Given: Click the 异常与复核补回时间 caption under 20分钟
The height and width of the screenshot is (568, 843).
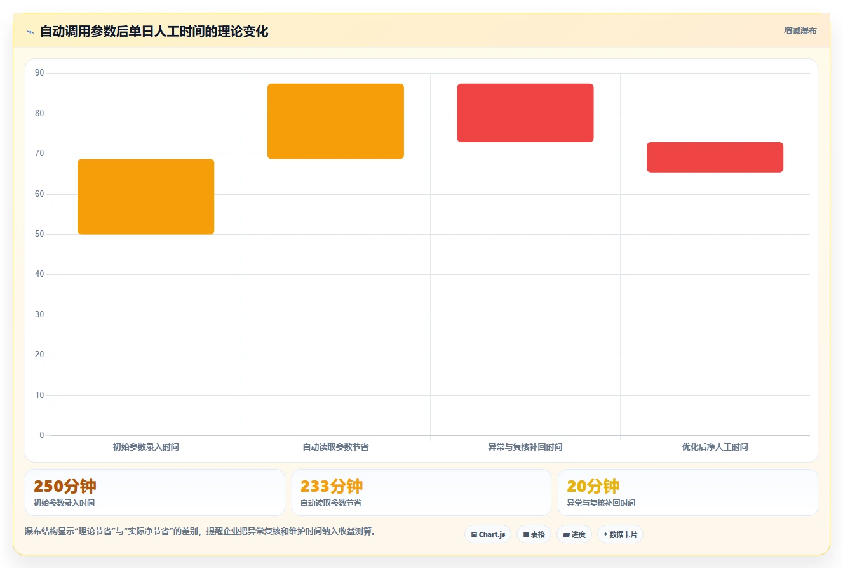Looking at the screenshot, I should (601, 503).
